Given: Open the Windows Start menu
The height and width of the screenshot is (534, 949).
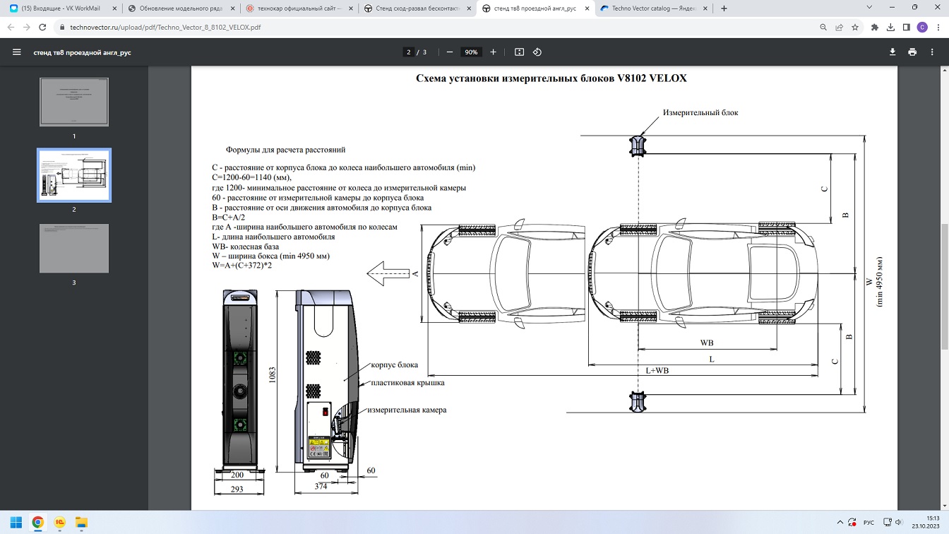Looking at the screenshot, I should pyautogui.click(x=16, y=523).
